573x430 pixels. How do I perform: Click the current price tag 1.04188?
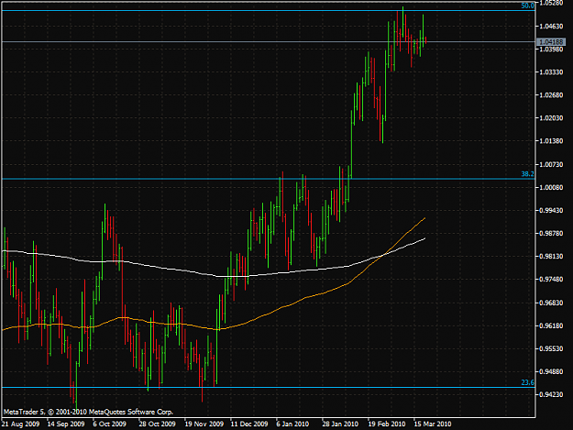click(x=551, y=42)
